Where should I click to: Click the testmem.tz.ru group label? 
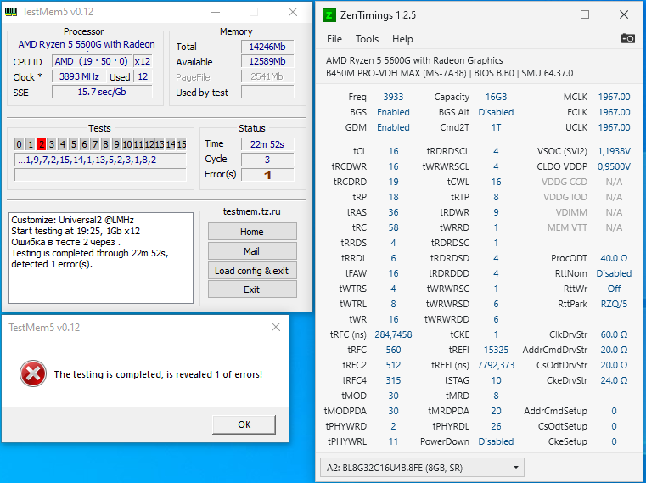(x=252, y=211)
